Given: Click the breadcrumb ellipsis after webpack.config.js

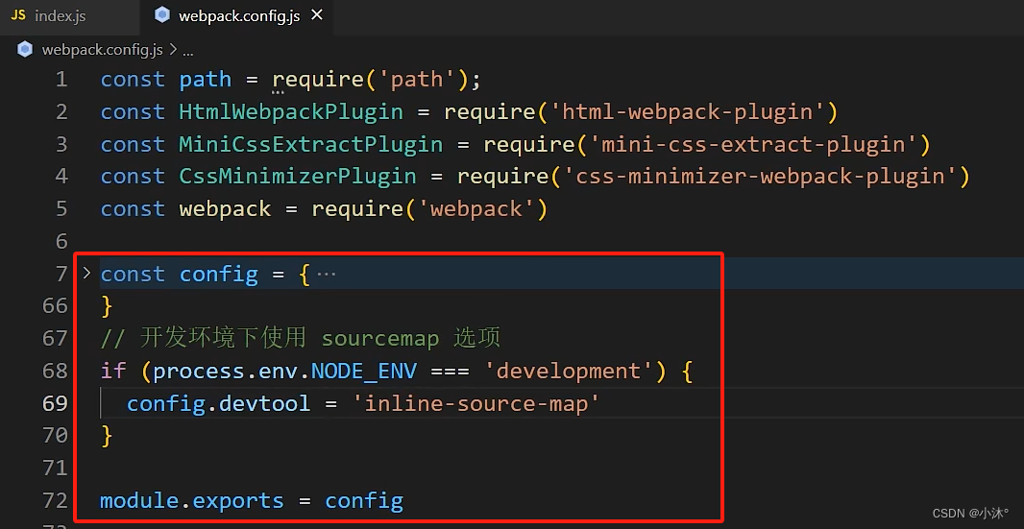Looking at the screenshot, I should pyautogui.click(x=188, y=50).
